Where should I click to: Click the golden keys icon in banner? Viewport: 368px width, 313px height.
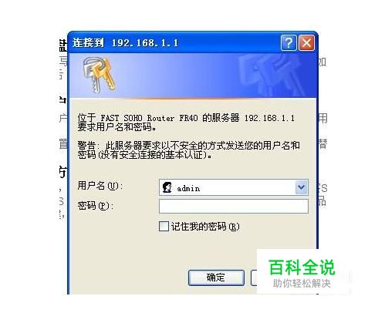point(99,75)
